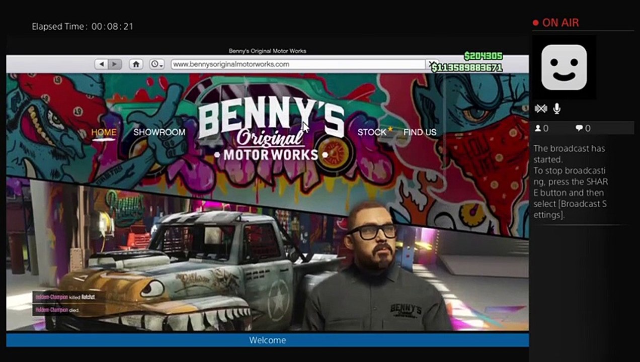Toggle the muted speaker icon in broadcast panel
Viewport: 640px width, 362px height.
pyautogui.click(x=541, y=109)
